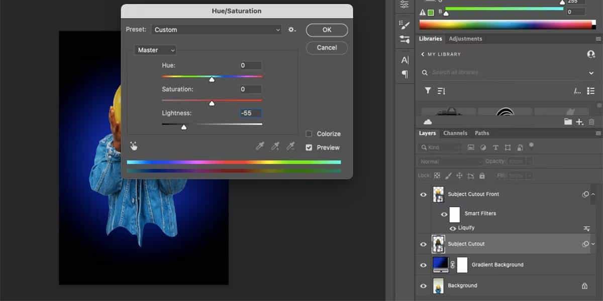Filter for type layers in the Layers panel
The height and width of the screenshot is (301, 603).
[x=495, y=146]
